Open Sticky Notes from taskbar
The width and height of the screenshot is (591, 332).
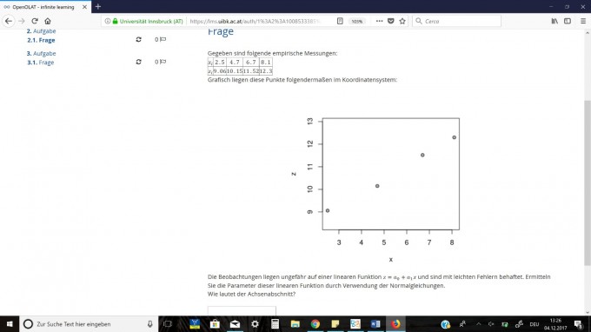click(x=335, y=324)
